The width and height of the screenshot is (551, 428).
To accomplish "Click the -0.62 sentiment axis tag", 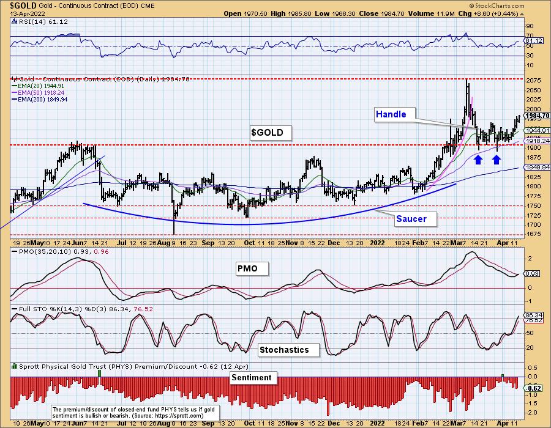I will (x=533, y=388).
